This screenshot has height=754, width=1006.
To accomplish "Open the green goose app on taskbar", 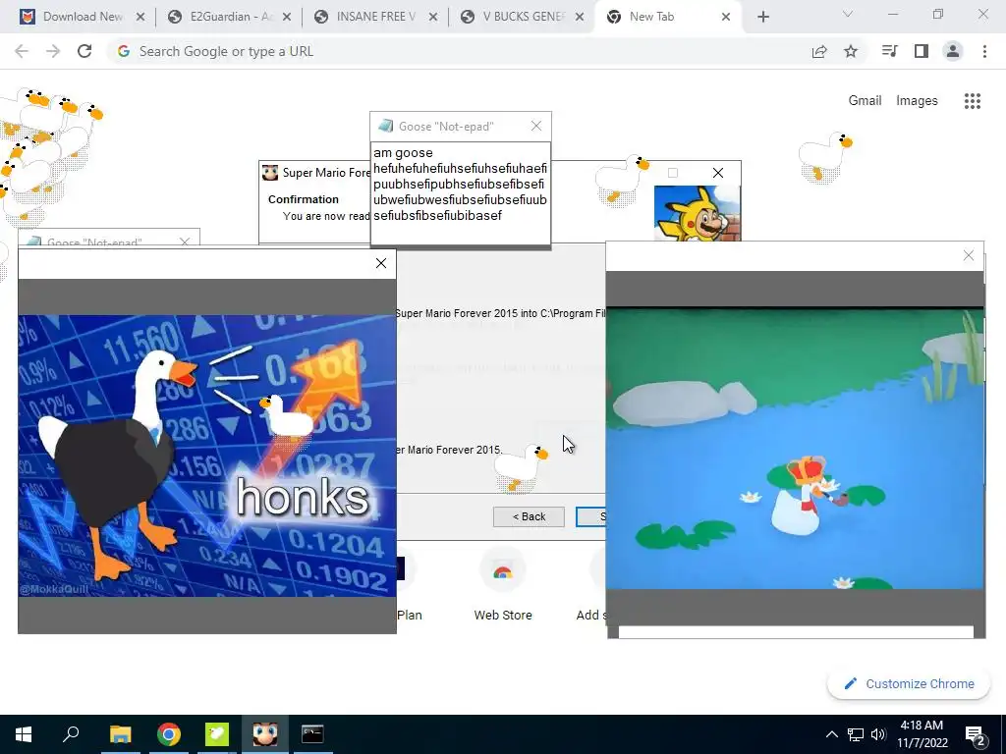I will 217,734.
